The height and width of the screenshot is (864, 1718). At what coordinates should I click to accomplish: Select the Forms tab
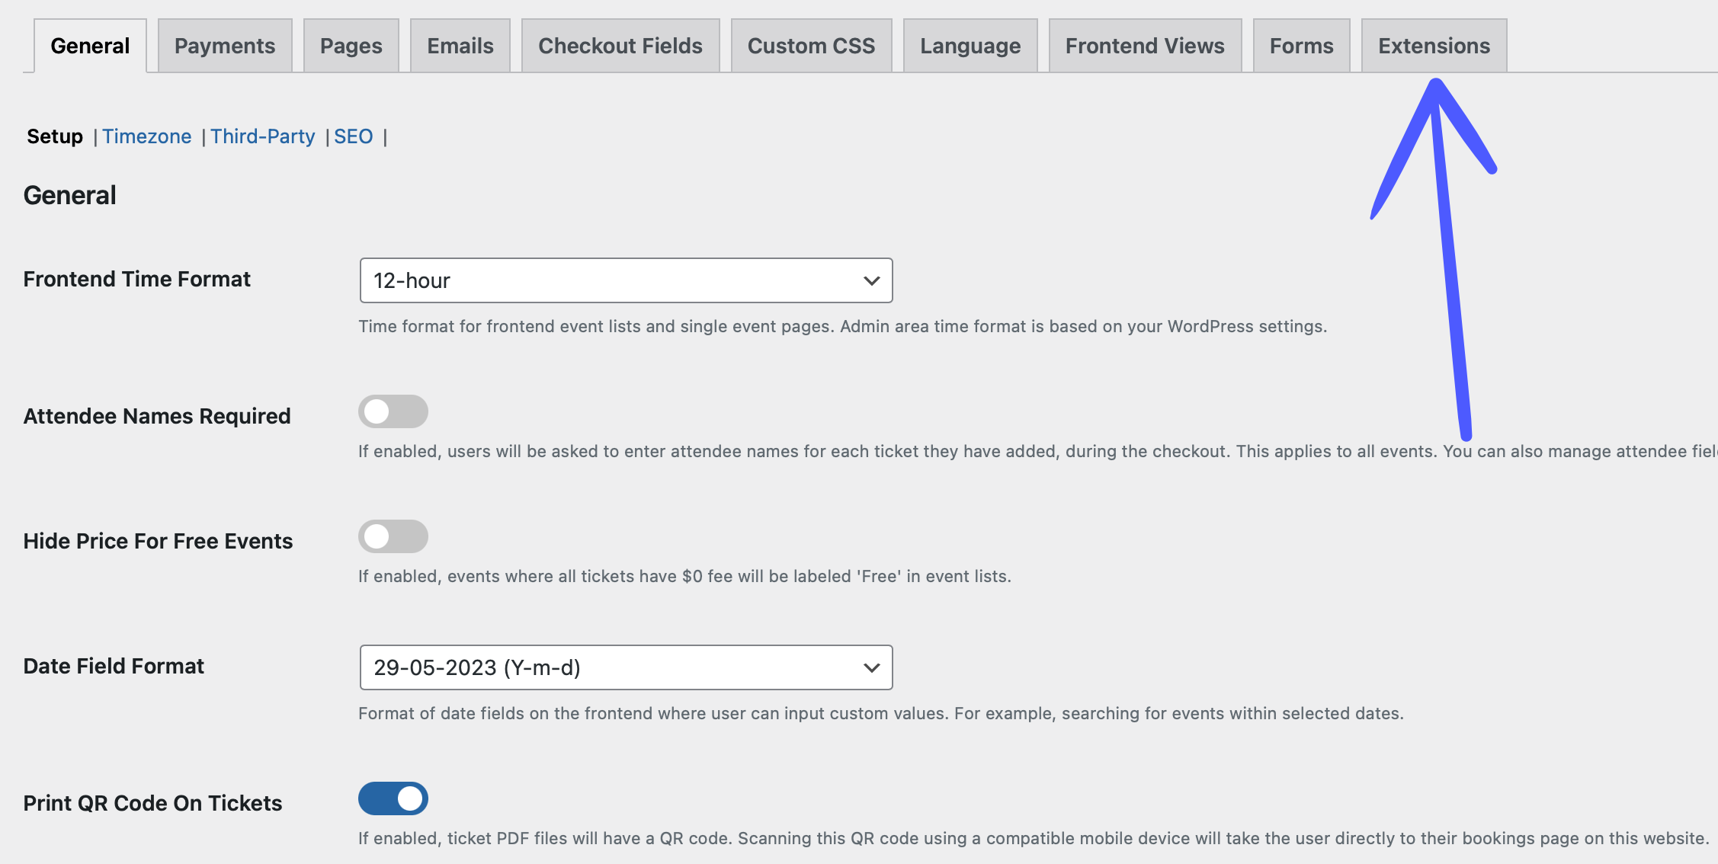pyautogui.click(x=1301, y=46)
